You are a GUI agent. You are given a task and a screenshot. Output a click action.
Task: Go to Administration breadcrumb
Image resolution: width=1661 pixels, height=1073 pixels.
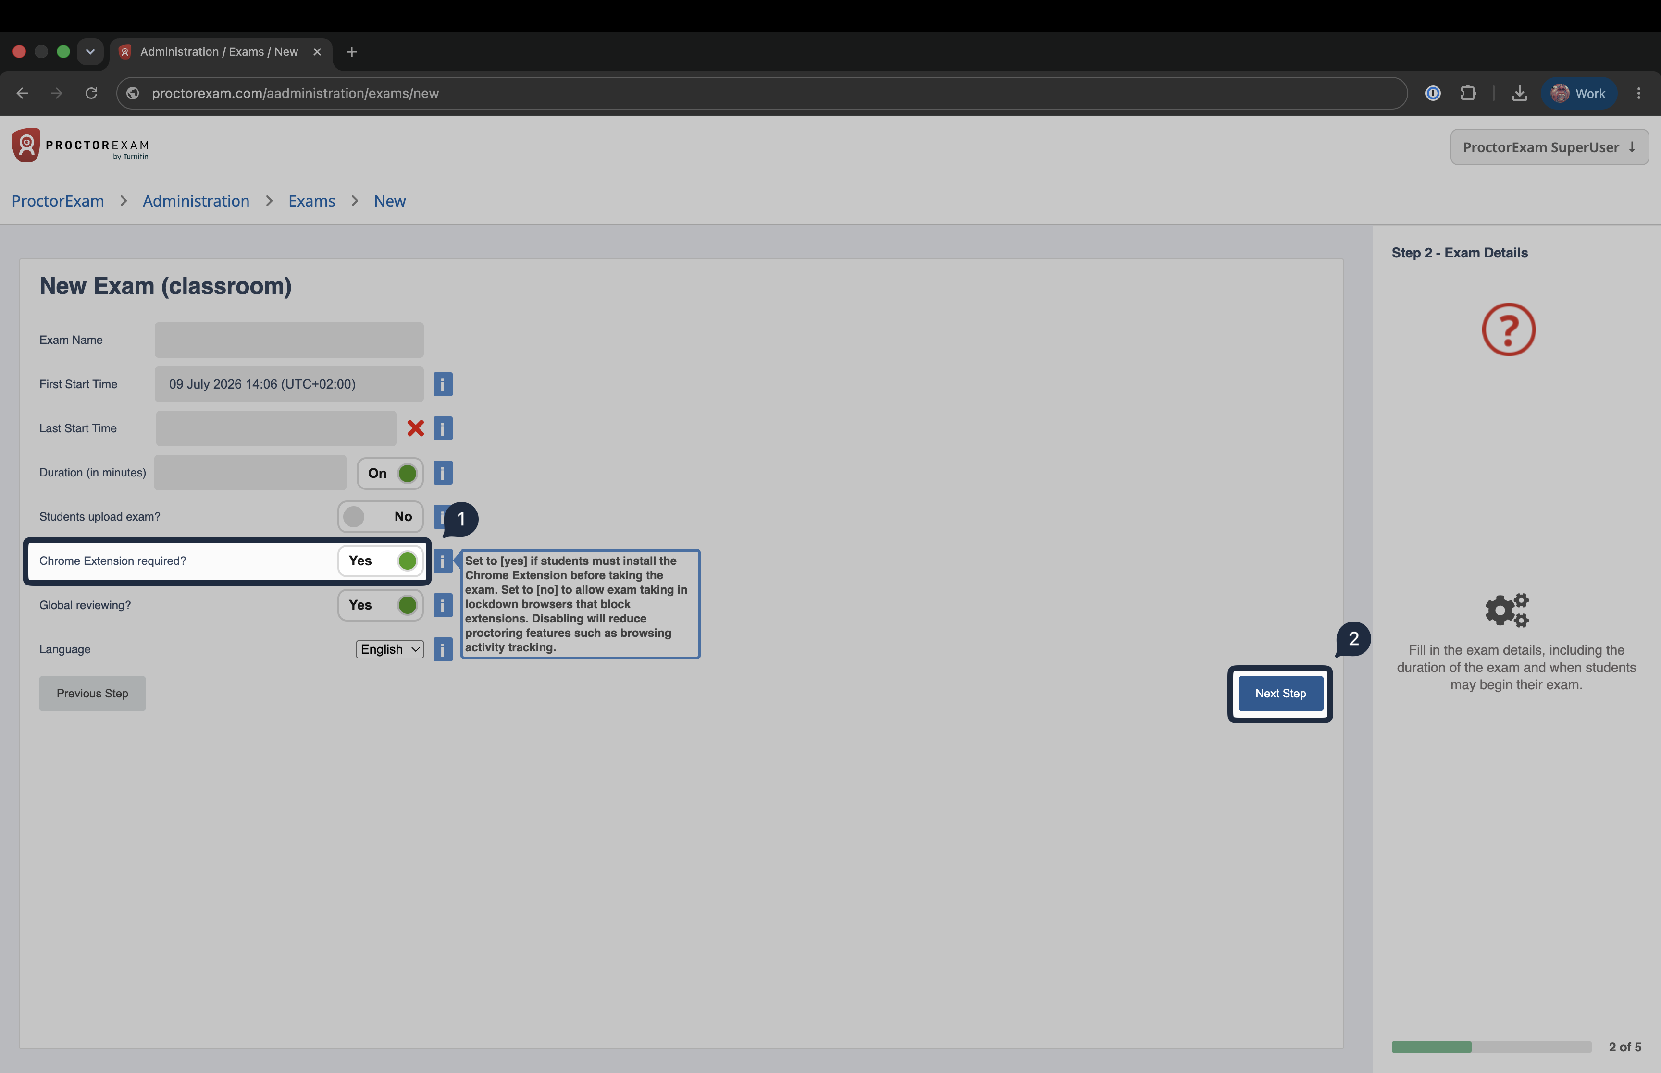point(196,201)
